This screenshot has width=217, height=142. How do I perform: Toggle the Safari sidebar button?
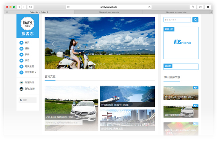click(30, 7)
